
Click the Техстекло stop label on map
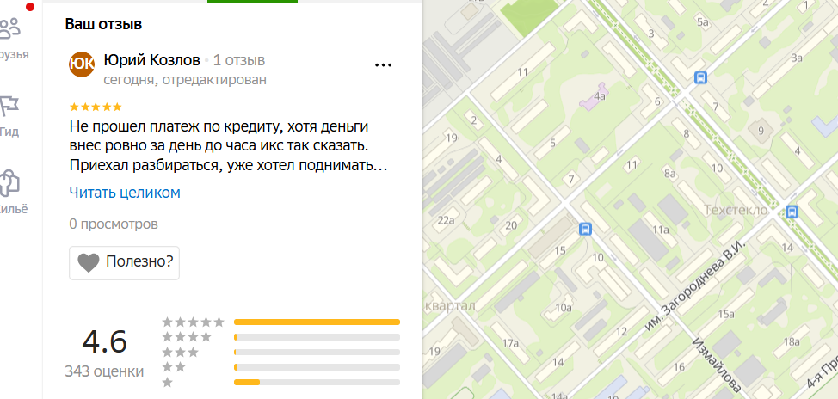pyautogui.click(x=736, y=211)
